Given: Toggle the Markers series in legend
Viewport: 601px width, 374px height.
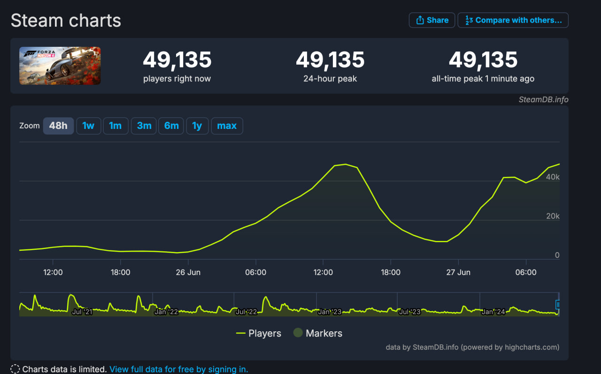Looking at the screenshot, I should (318, 333).
